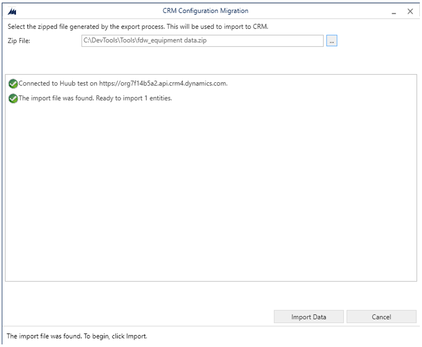Click the instruction text about the zipped file

pos(138,26)
